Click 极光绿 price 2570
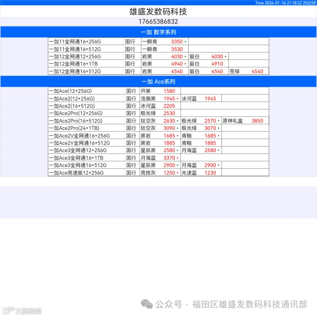 210,121
